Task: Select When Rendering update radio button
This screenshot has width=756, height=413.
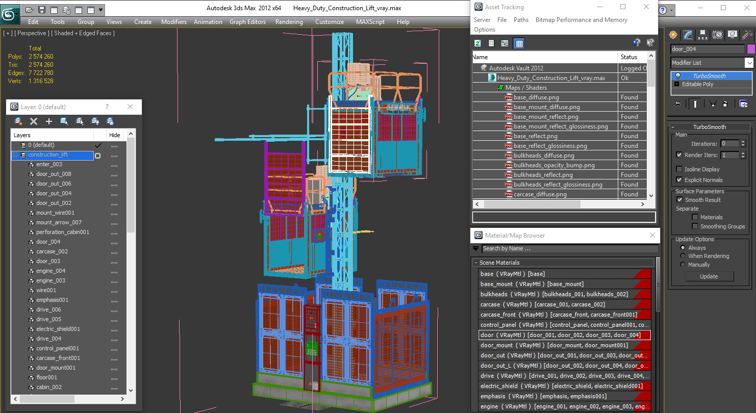Action: tap(683, 256)
